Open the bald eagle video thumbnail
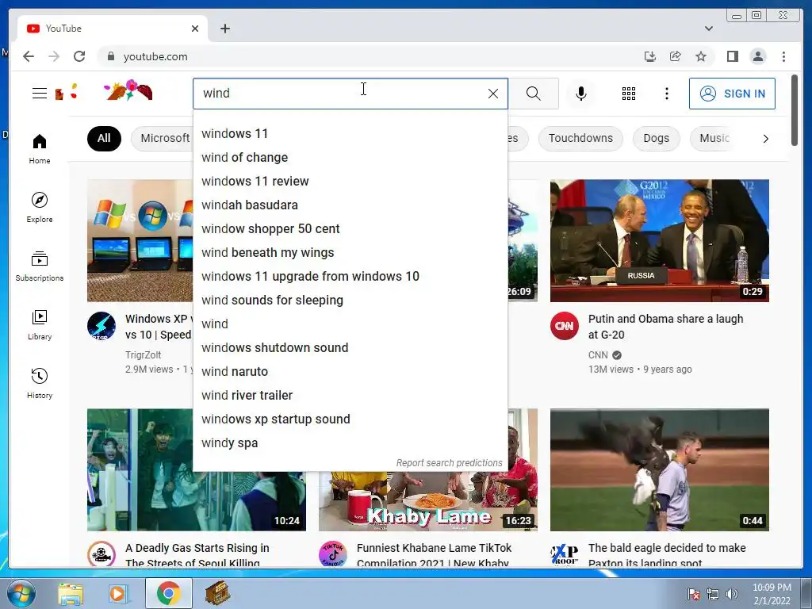The image size is (812, 609). click(x=659, y=469)
